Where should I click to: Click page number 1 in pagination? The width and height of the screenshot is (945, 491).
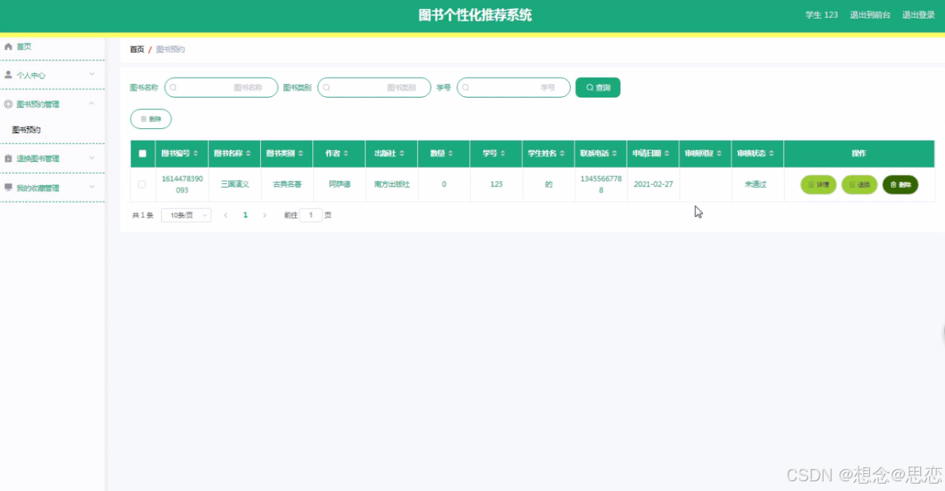click(245, 215)
